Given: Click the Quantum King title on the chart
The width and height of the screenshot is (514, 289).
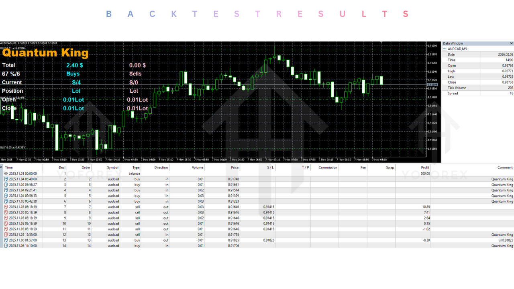Looking at the screenshot, I should tap(45, 53).
